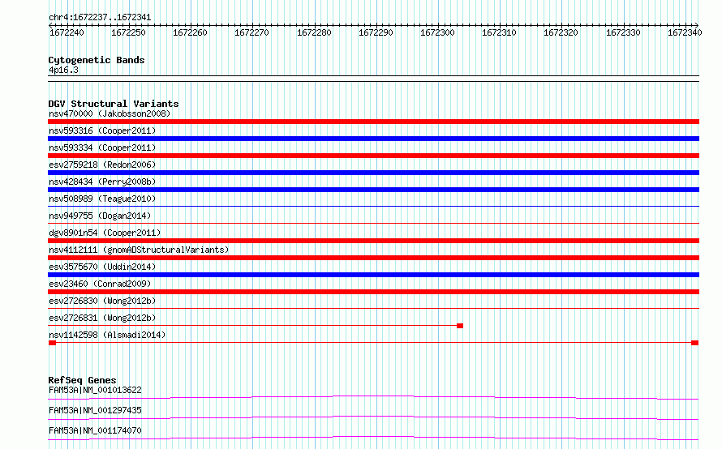The width and height of the screenshot is (722, 449).
Task: Click ruler position 1672250
Action: pyautogui.click(x=128, y=32)
